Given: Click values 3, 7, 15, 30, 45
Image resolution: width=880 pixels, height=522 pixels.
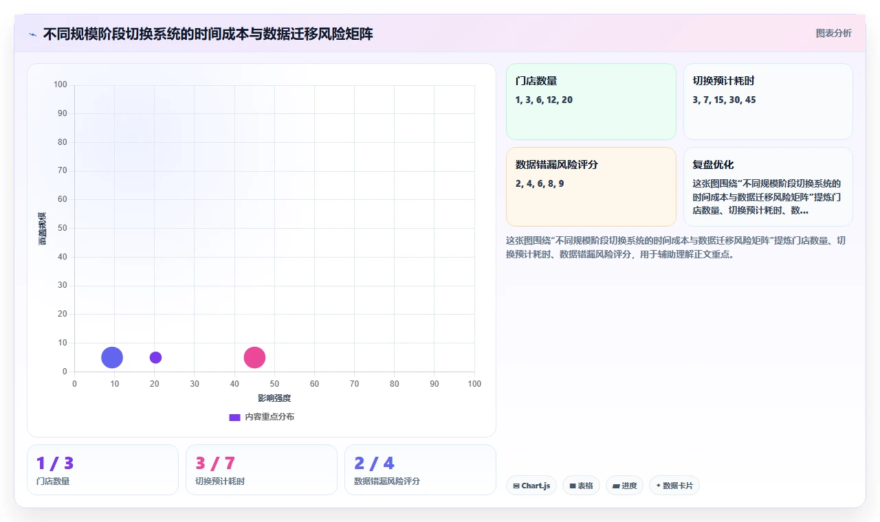Looking at the screenshot, I should click(x=724, y=100).
